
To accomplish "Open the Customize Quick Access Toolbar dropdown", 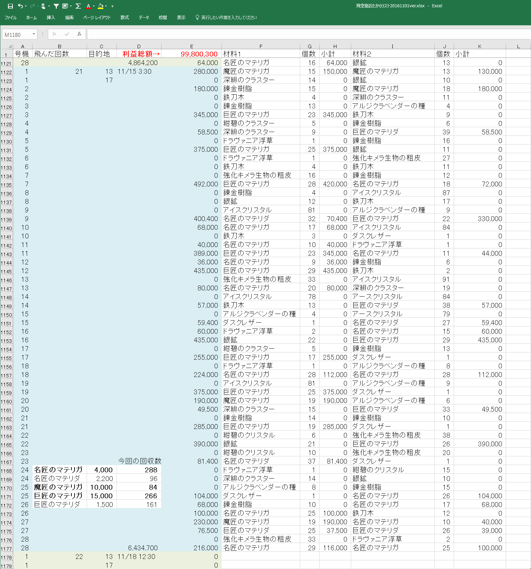I will click(x=112, y=6).
